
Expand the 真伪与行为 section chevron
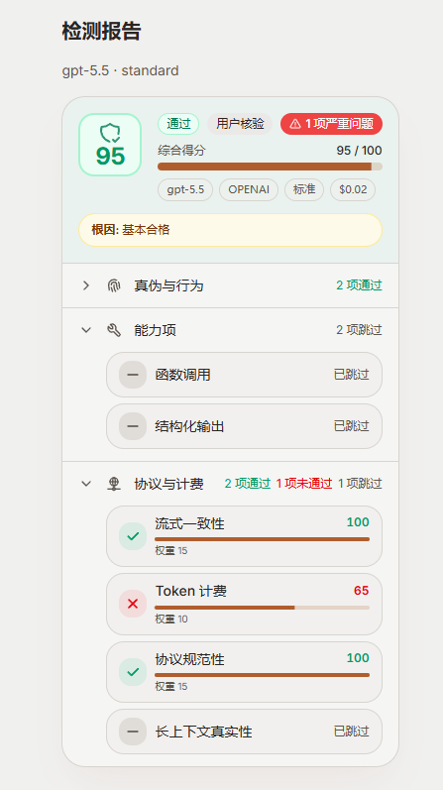(x=86, y=285)
